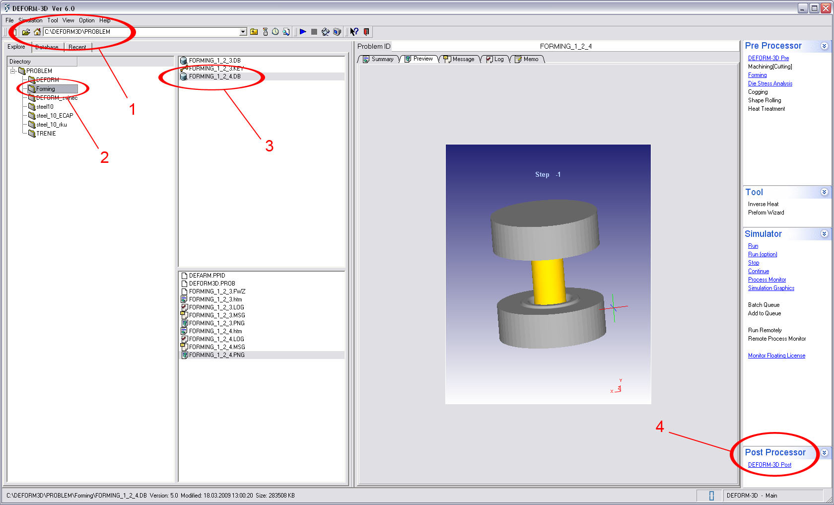Click the PROBLEM root folder icon

pos(21,71)
